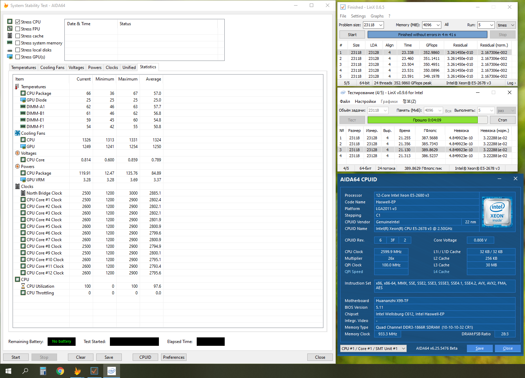The width and height of the screenshot is (525, 378).
Task: Click the GPU Diode row icon
Action: coord(23,100)
